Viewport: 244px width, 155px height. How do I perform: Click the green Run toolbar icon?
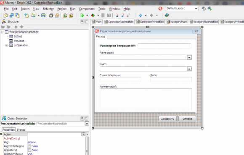click(82, 15)
